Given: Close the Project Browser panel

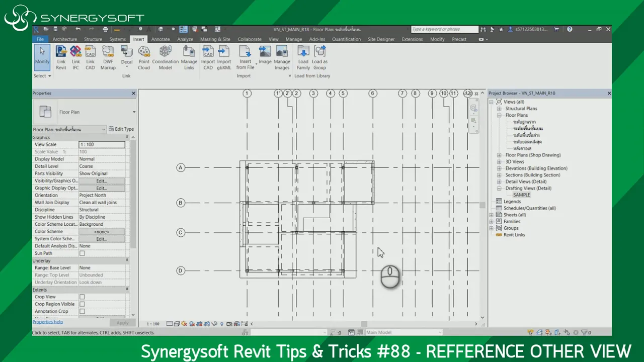Looking at the screenshot, I should [x=609, y=93].
